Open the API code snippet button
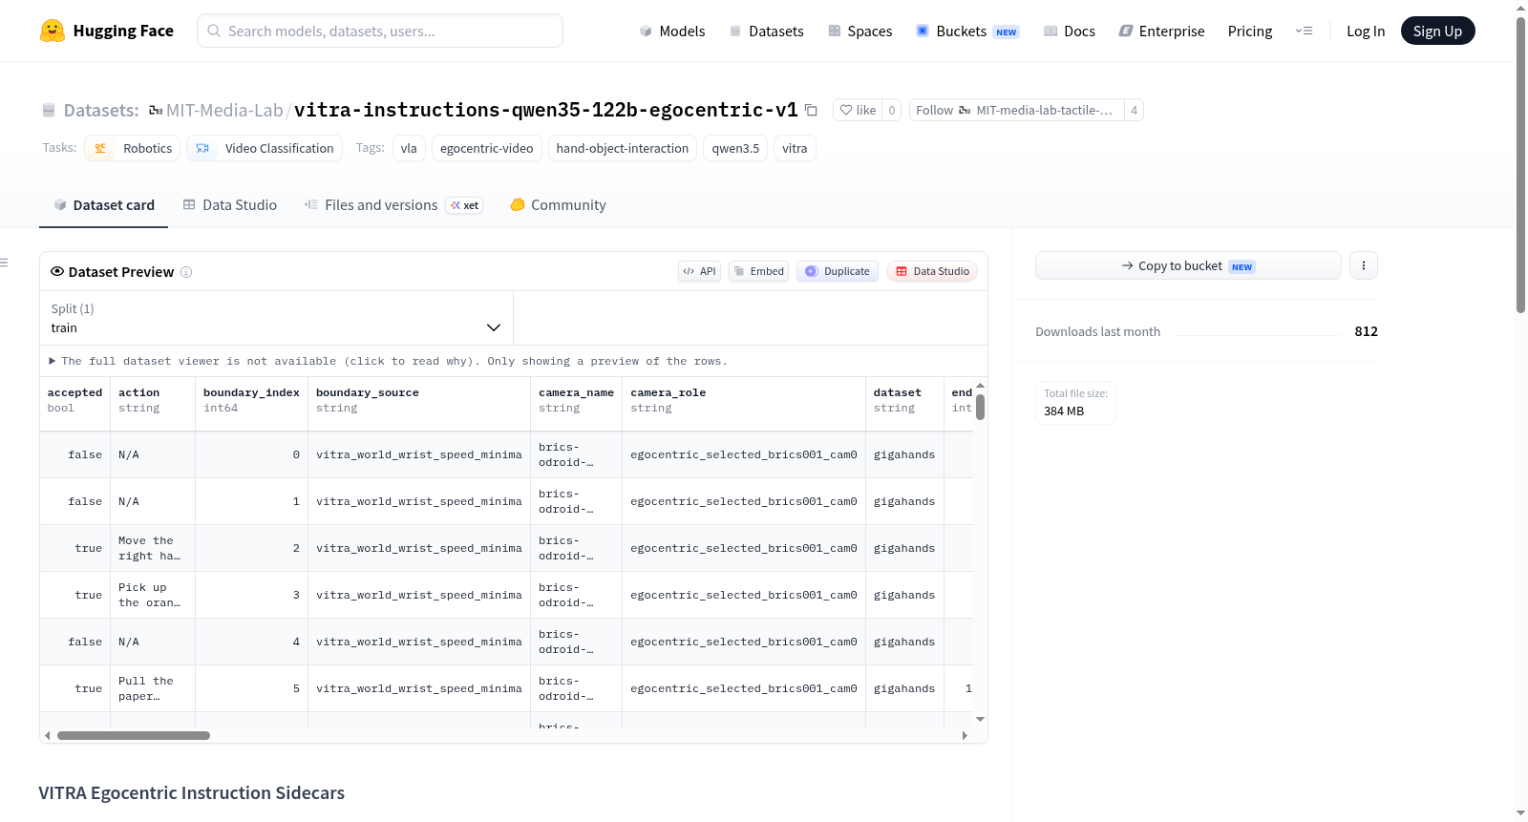Image resolution: width=1528 pixels, height=822 pixels. click(x=699, y=271)
